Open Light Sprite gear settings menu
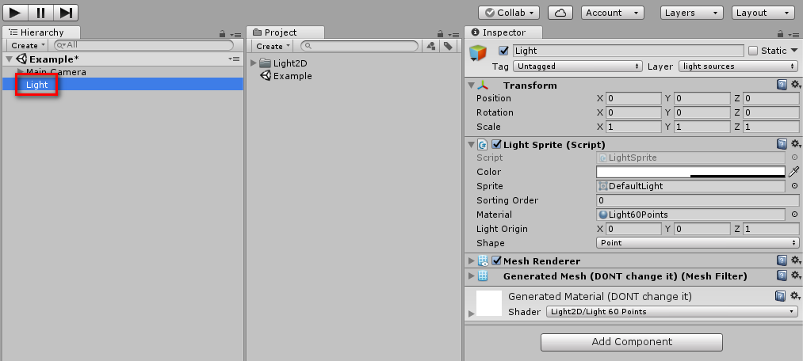 [x=795, y=143]
